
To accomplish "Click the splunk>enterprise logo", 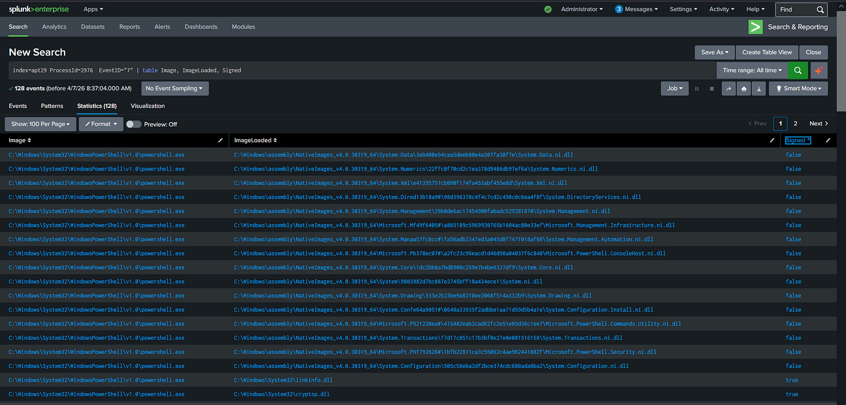I will click(x=38, y=9).
